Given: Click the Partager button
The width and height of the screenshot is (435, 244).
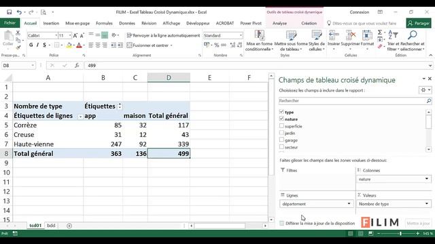Looking at the screenshot, I should [x=419, y=23].
